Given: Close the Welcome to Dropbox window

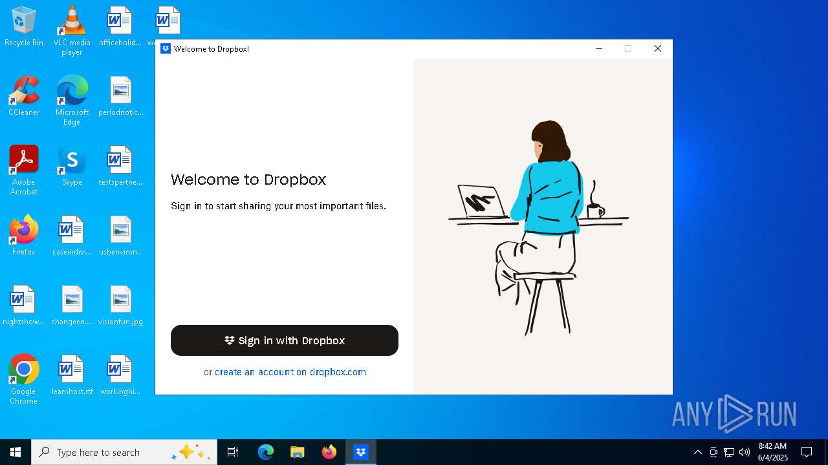Looking at the screenshot, I should (x=658, y=48).
